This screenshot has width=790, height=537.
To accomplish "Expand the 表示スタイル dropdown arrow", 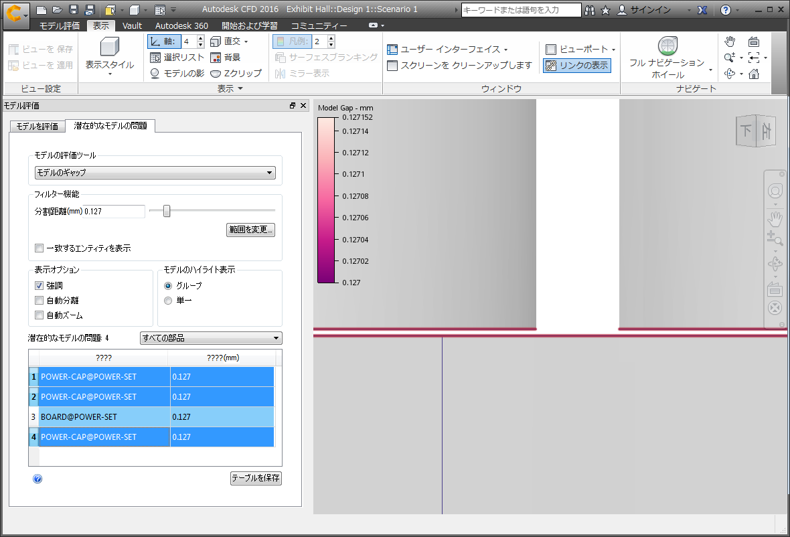I will 110,74.
